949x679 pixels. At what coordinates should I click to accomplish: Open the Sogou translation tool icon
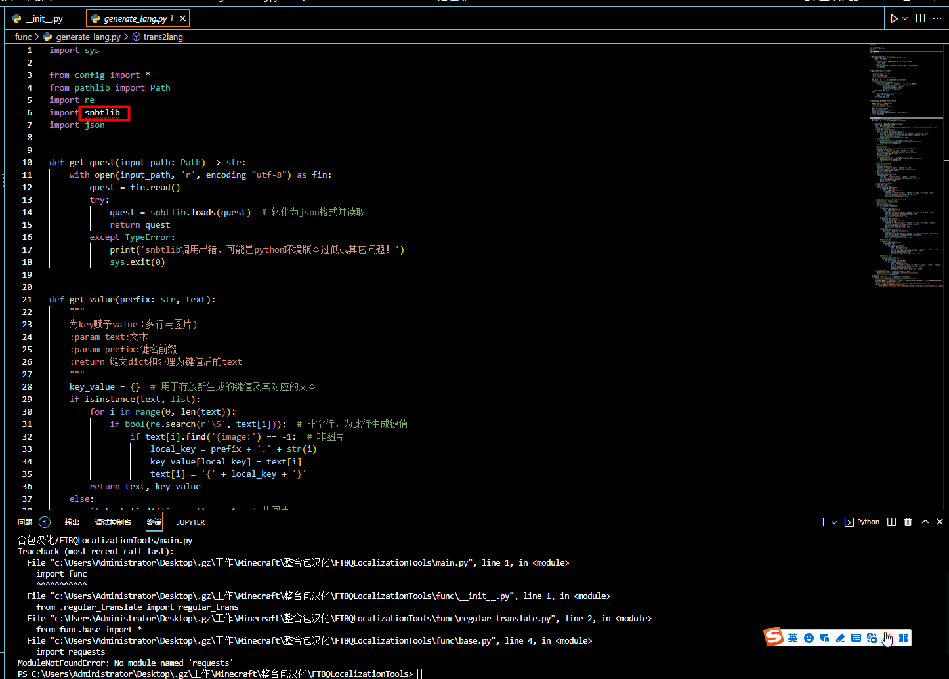tap(873, 637)
